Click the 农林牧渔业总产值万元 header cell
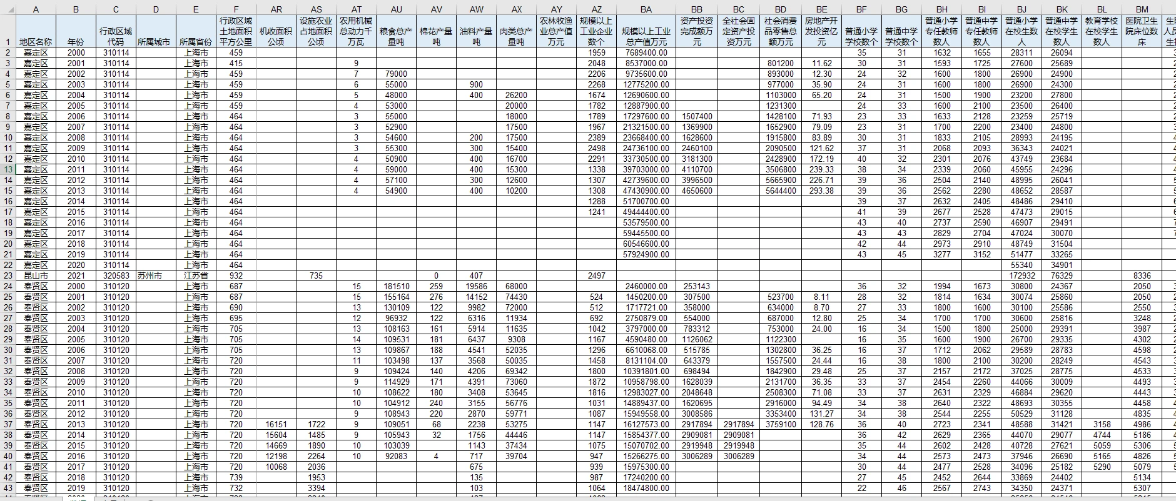This screenshot has height=501, width=1176. 556,31
